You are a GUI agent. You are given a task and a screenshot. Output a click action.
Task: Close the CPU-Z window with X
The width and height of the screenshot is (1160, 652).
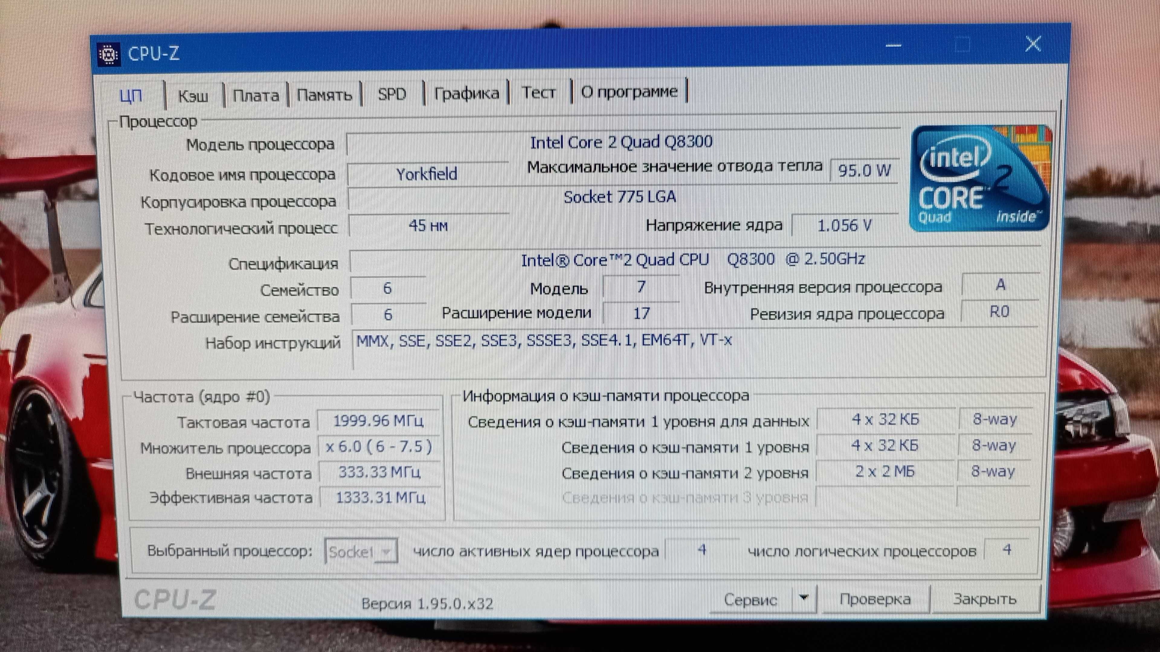pyautogui.click(x=1033, y=44)
